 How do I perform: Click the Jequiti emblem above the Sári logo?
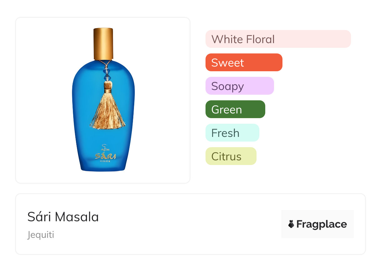point(105,148)
